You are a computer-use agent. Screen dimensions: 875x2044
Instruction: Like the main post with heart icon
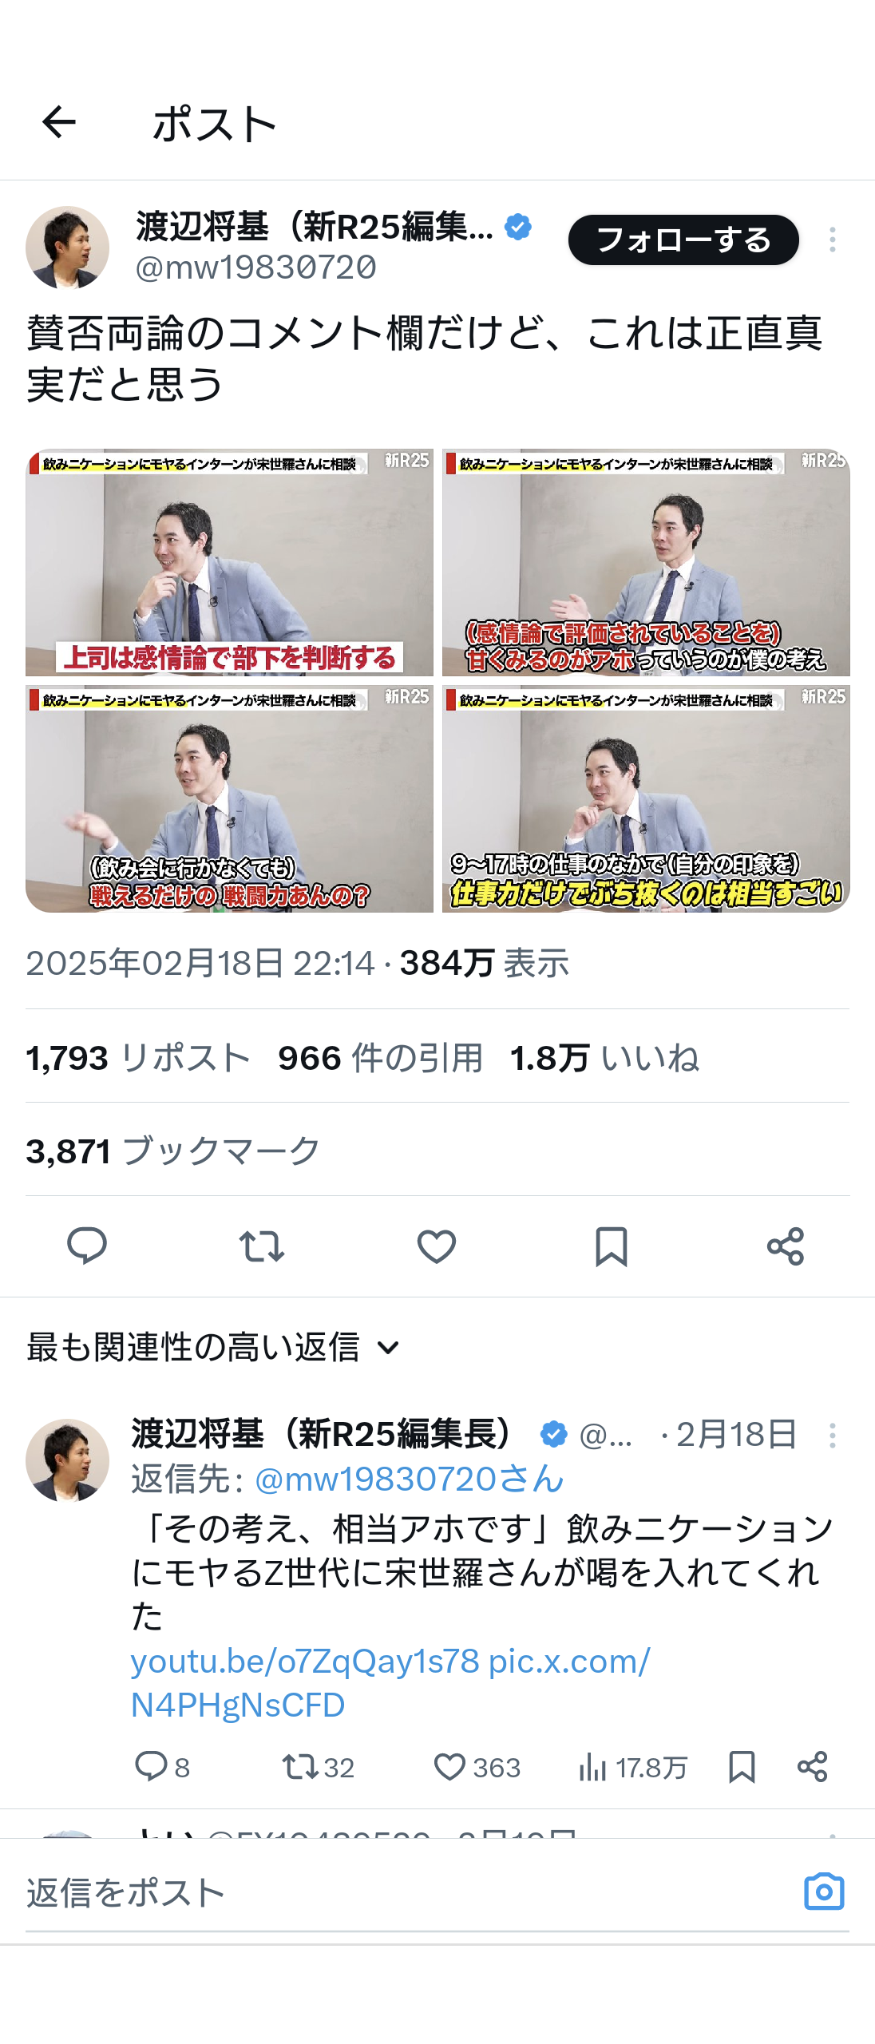(437, 1246)
